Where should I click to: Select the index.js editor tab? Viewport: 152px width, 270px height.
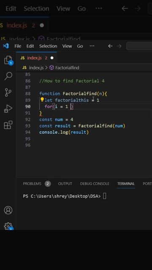[x=37, y=58]
